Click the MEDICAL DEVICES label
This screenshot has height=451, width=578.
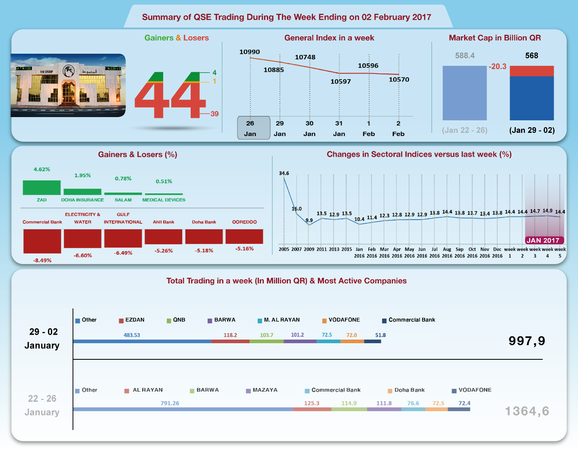(164, 200)
